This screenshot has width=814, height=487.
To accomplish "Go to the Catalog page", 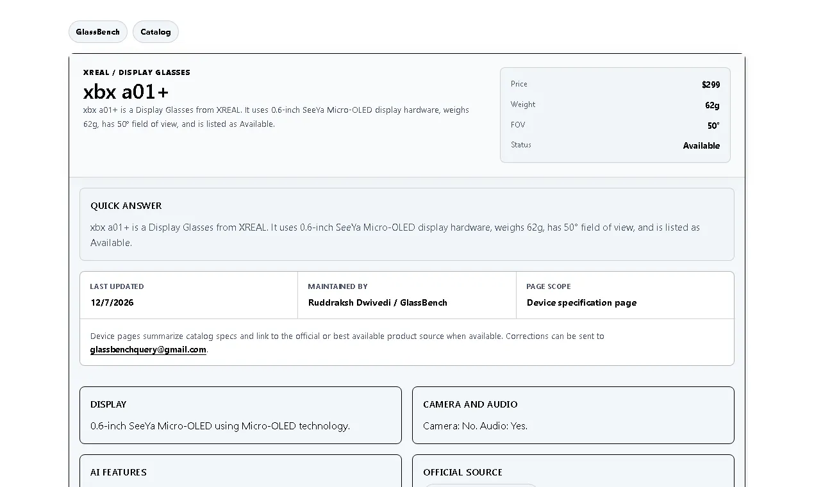I will 156,32.
